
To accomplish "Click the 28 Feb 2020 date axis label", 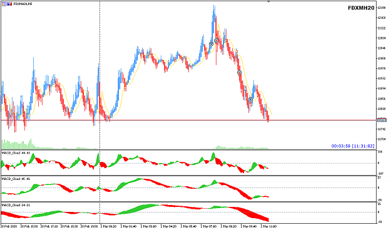I will [9, 226].
